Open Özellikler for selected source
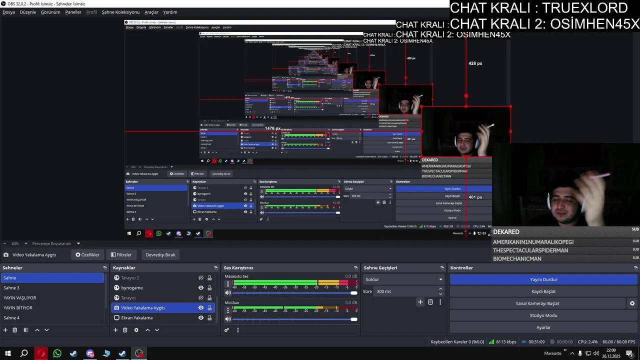Screen dimensions: 640x360 [87, 254]
